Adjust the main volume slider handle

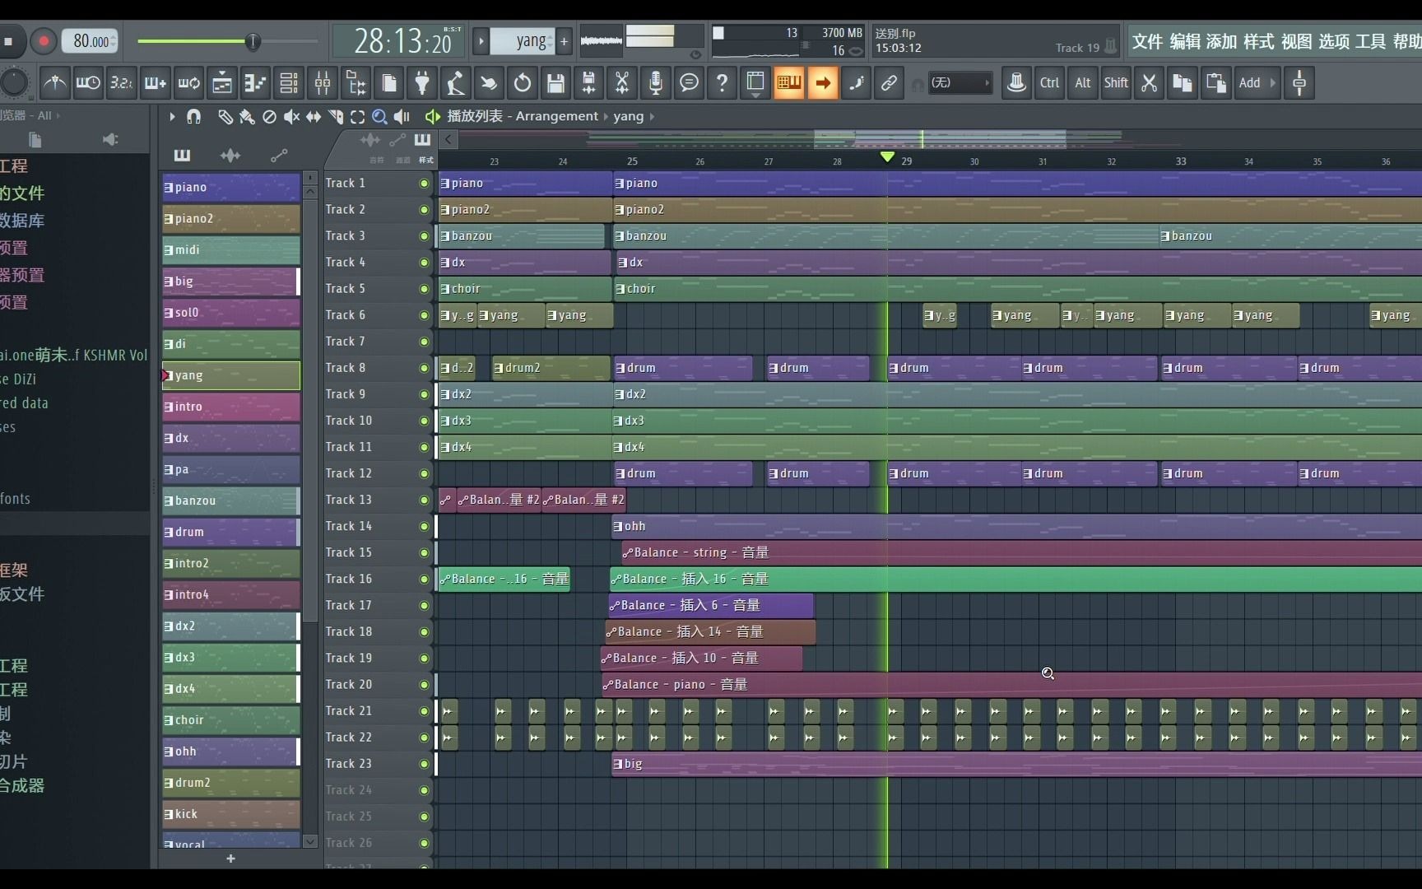pos(253,41)
